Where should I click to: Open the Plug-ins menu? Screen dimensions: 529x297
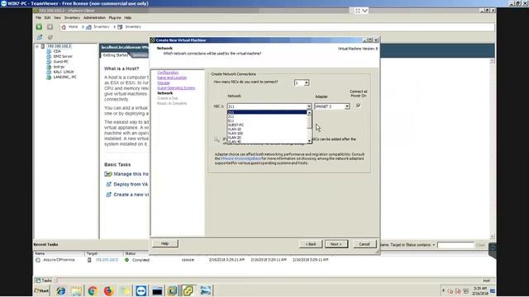pyautogui.click(x=115, y=17)
